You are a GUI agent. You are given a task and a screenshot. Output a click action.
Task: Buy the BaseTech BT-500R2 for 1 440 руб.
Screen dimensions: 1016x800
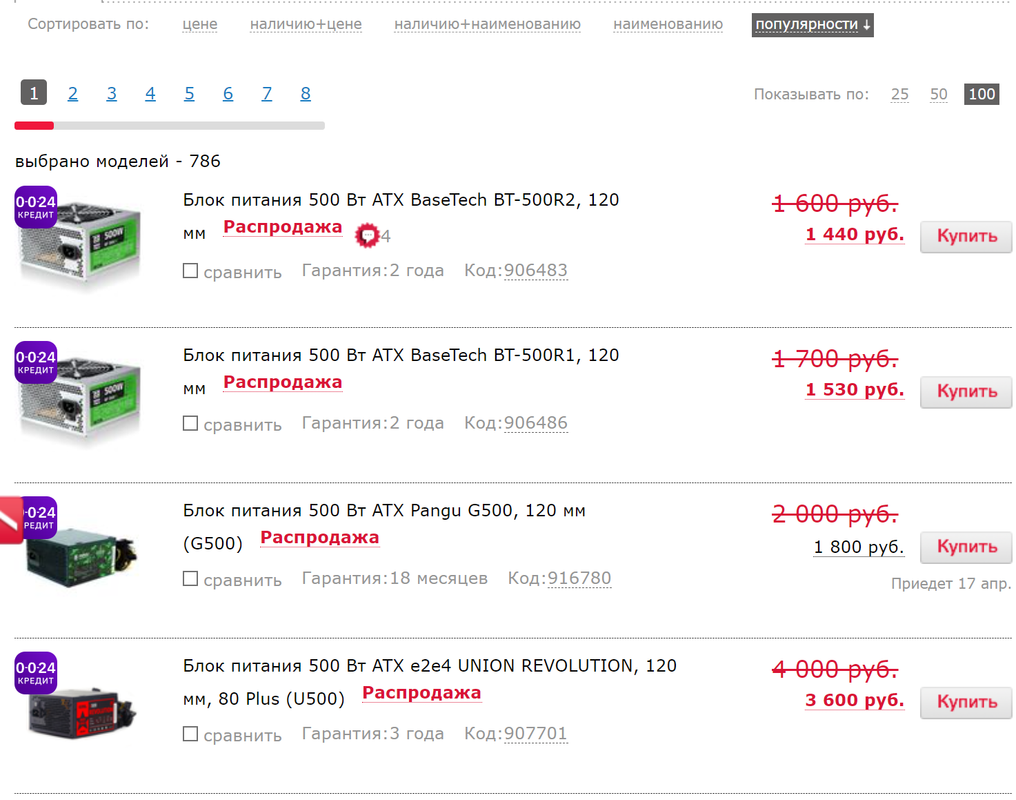point(966,237)
